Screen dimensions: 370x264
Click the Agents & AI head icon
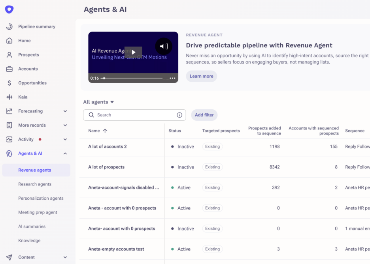[9, 154]
